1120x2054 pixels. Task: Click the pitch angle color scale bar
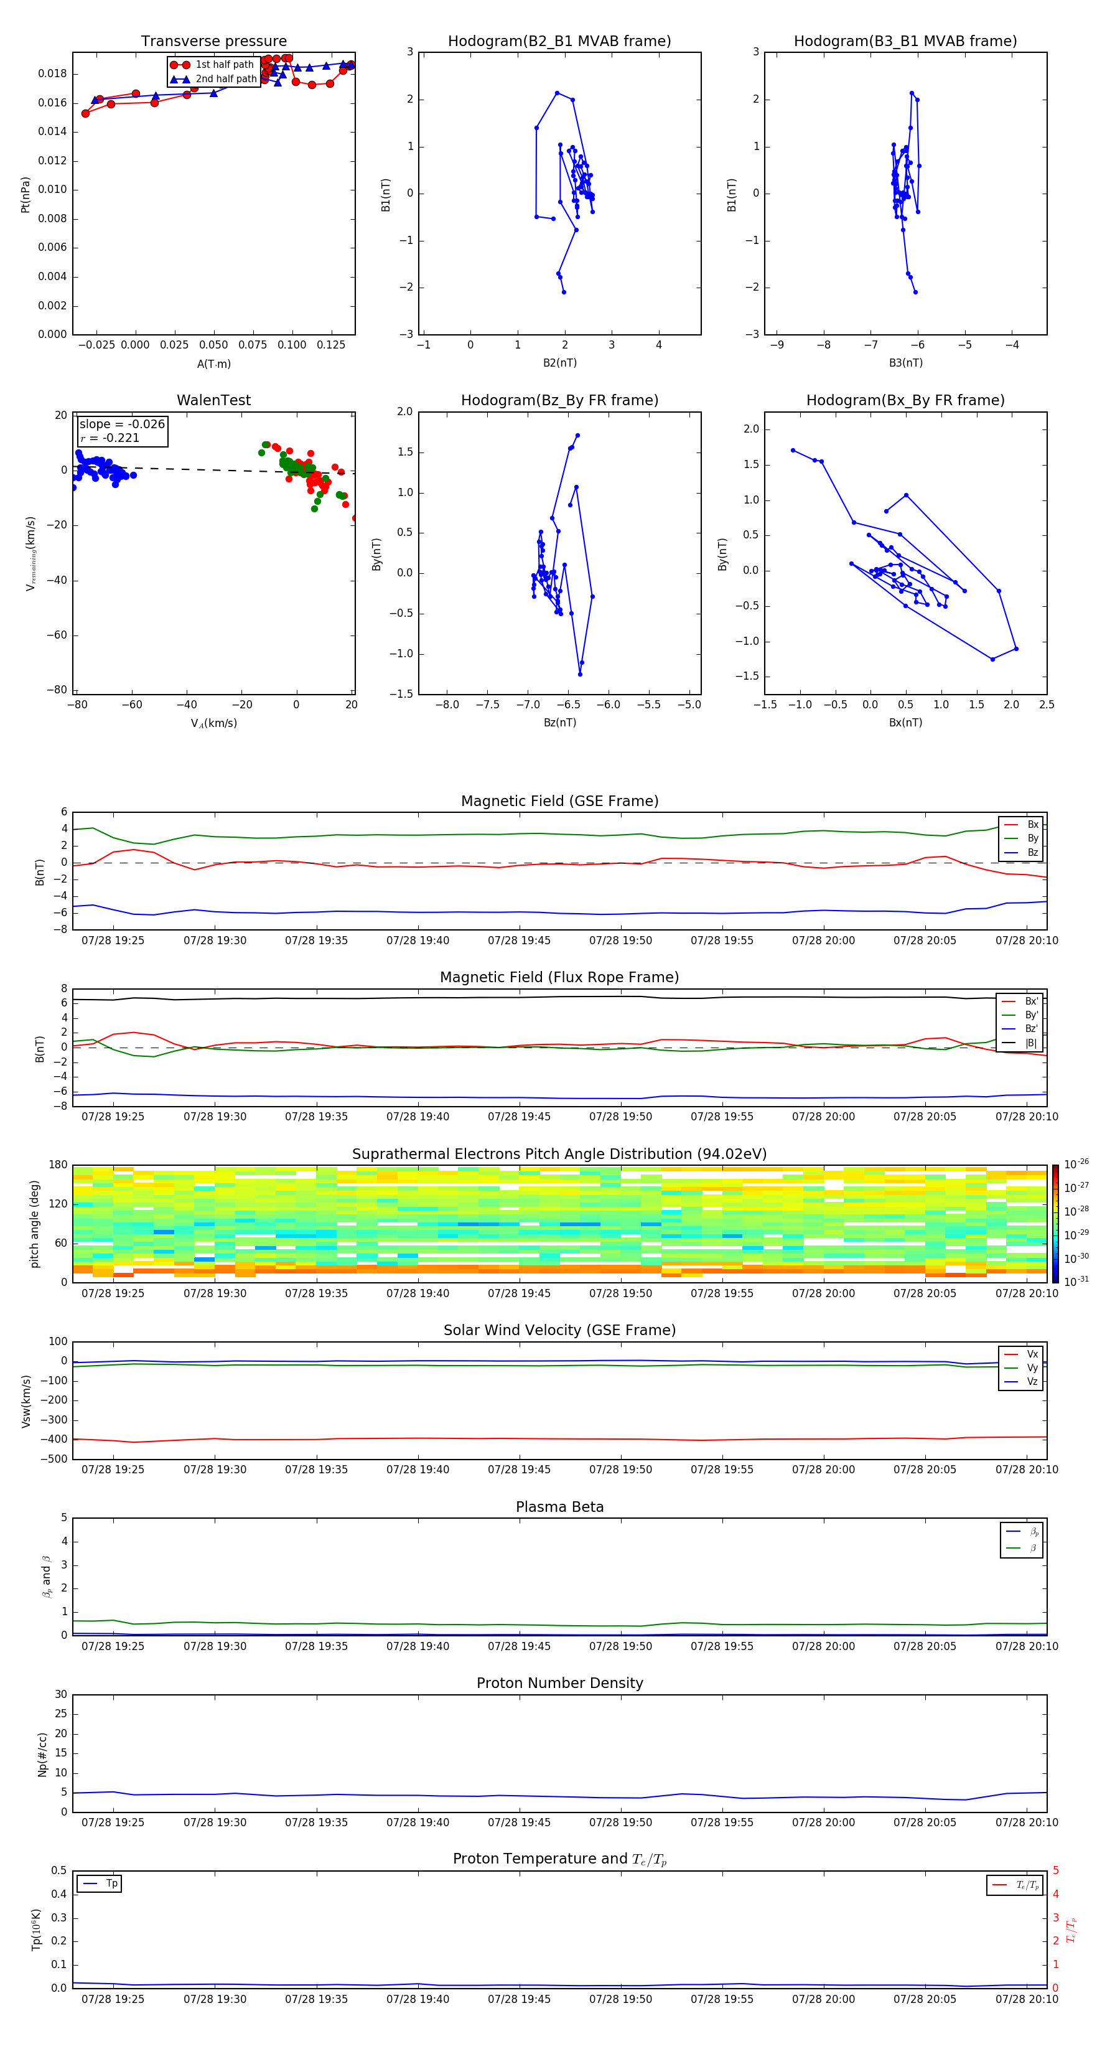point(1055,1223)
